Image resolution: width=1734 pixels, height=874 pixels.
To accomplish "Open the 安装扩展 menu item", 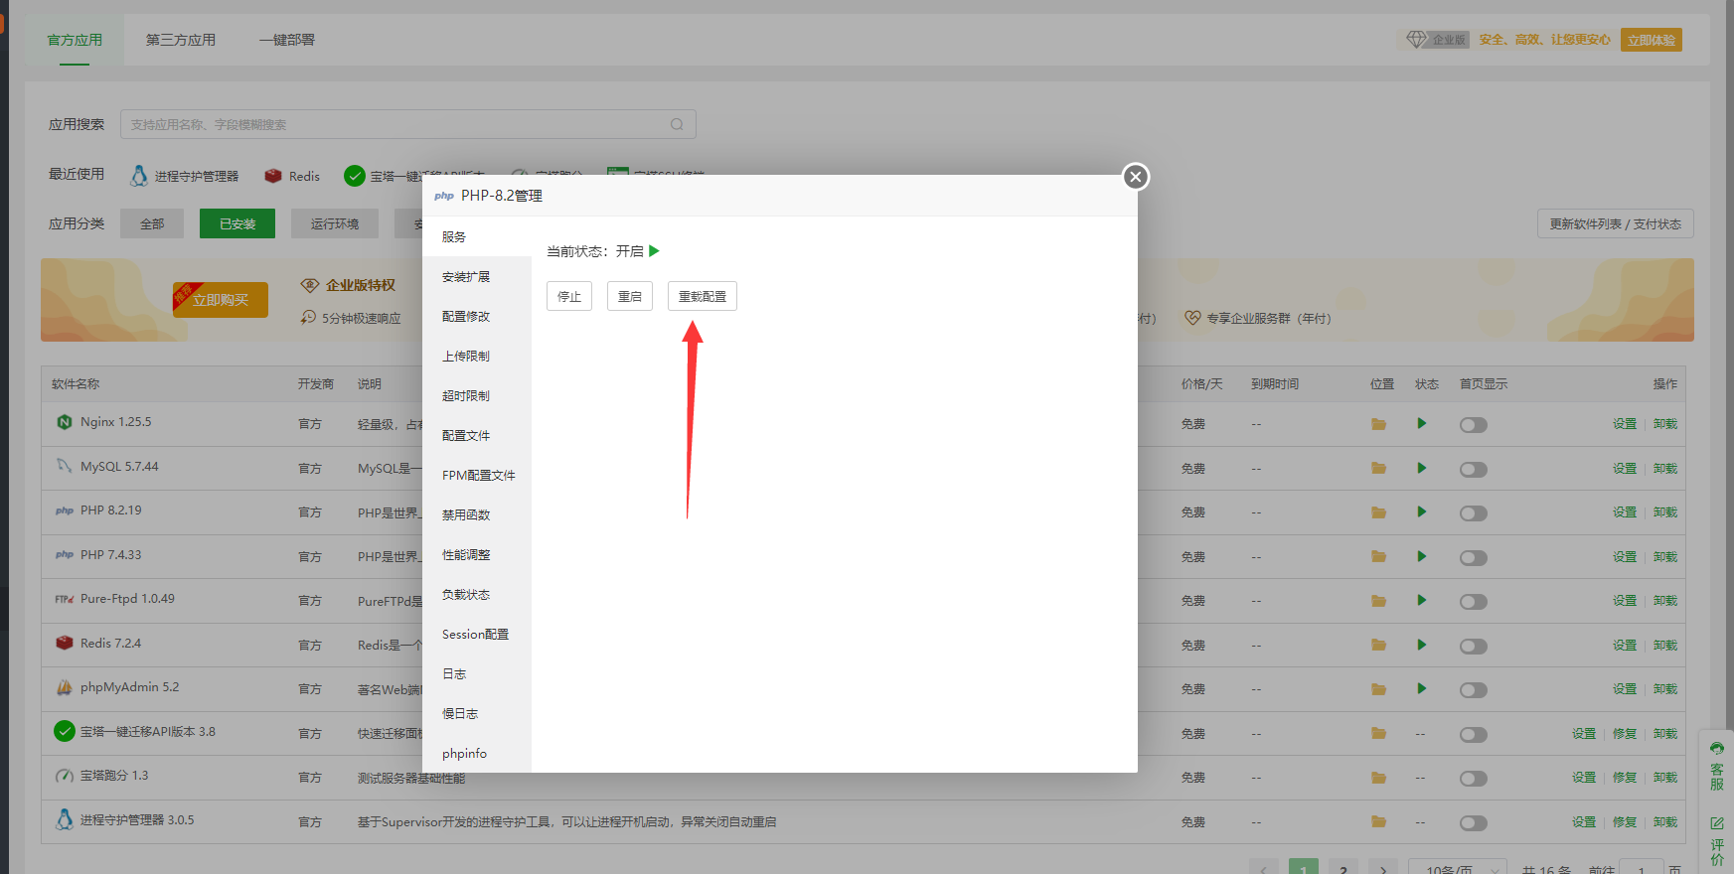I will pyautogui.click(x=477, y=276).
